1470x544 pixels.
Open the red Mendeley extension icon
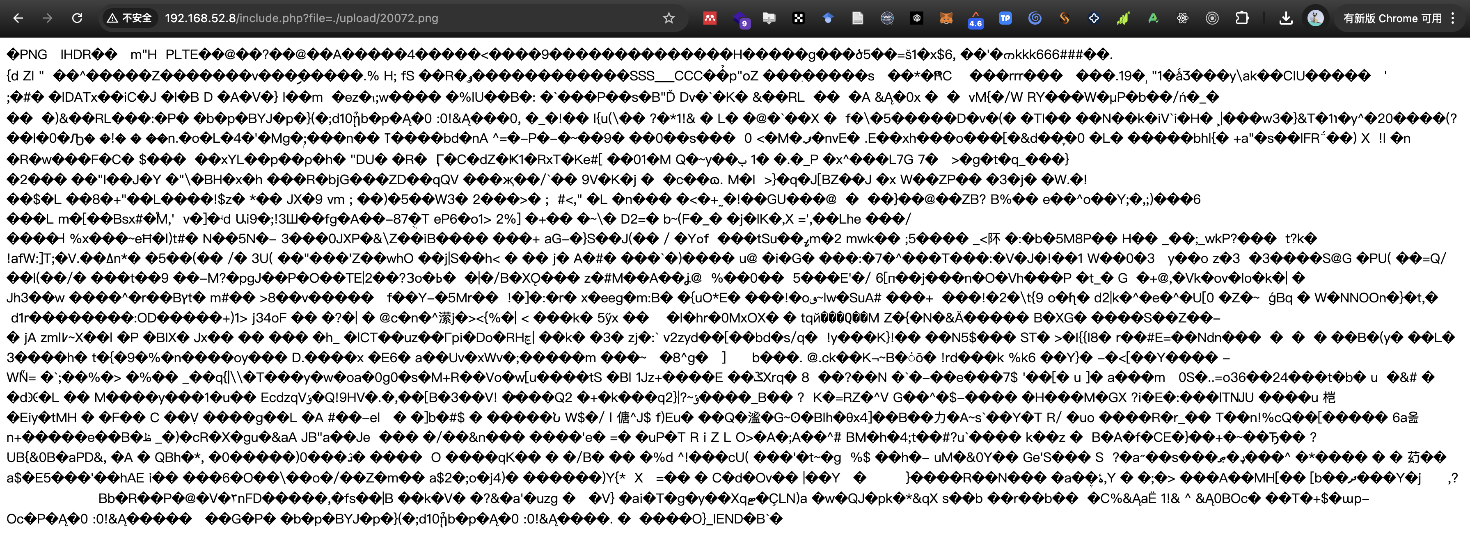point(710,18)
